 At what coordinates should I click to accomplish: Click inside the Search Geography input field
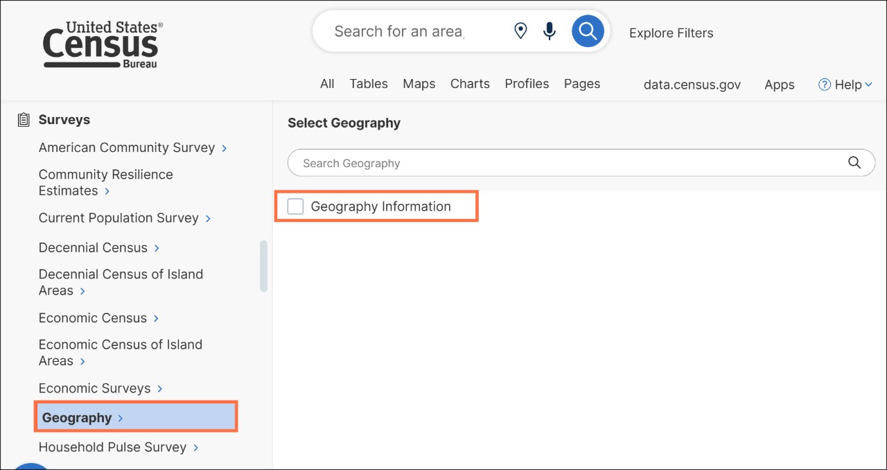pyautogui.click(x=485, y=162)
